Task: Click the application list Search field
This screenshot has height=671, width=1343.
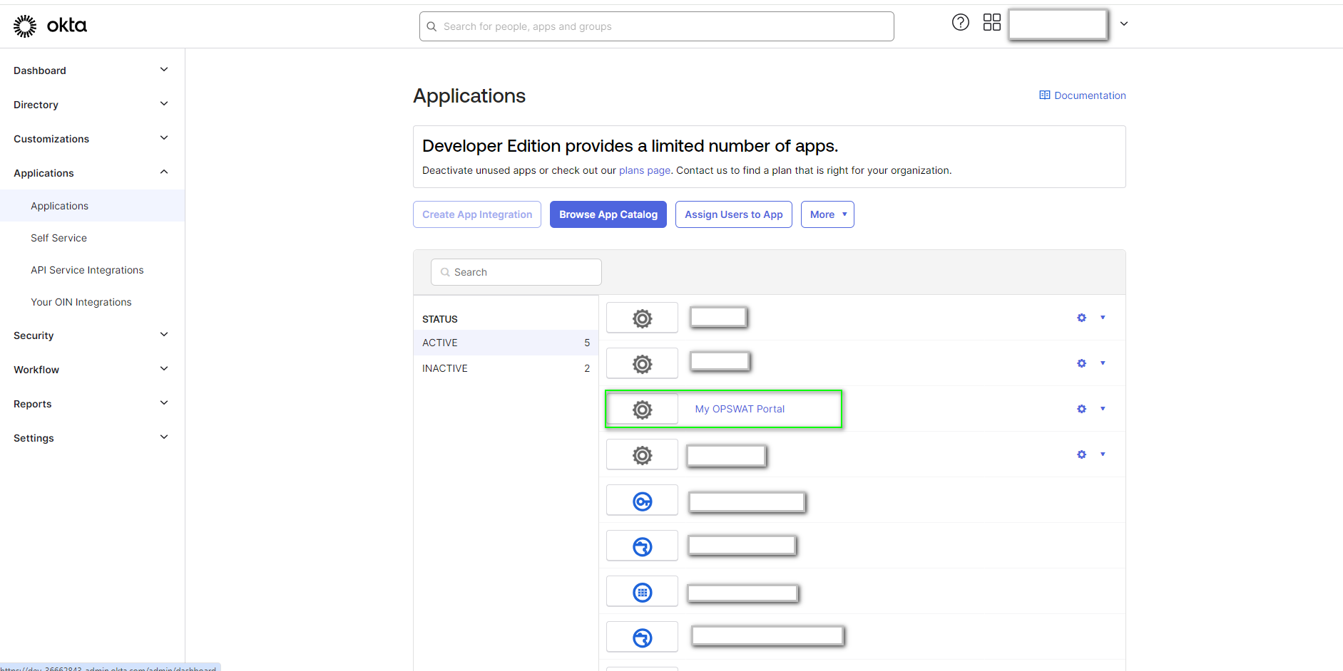Action: click(516, 272)
